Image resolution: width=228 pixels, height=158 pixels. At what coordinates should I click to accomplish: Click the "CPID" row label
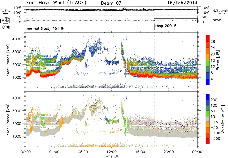tap(6, 27)
